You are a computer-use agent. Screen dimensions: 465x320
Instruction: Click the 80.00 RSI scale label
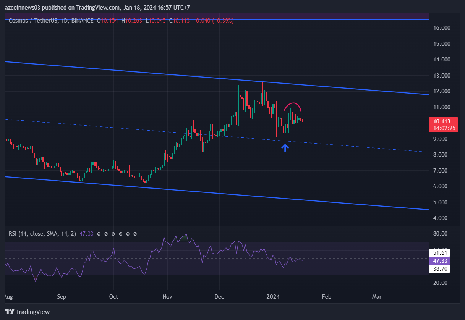pos(441,234)
